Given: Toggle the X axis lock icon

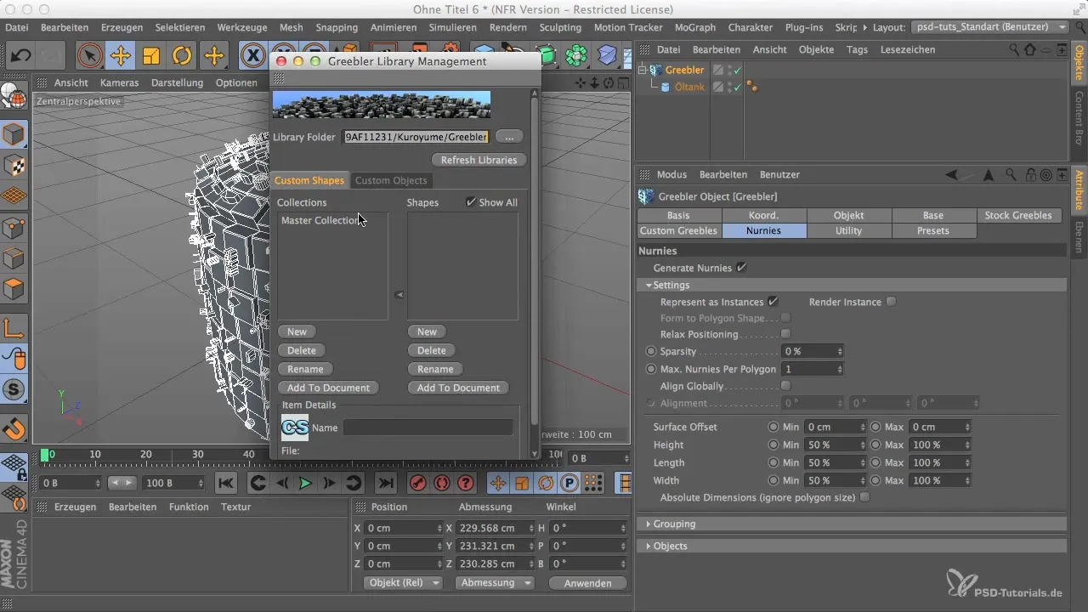Looking at the screenshot, I should click(x=252, y=56).
